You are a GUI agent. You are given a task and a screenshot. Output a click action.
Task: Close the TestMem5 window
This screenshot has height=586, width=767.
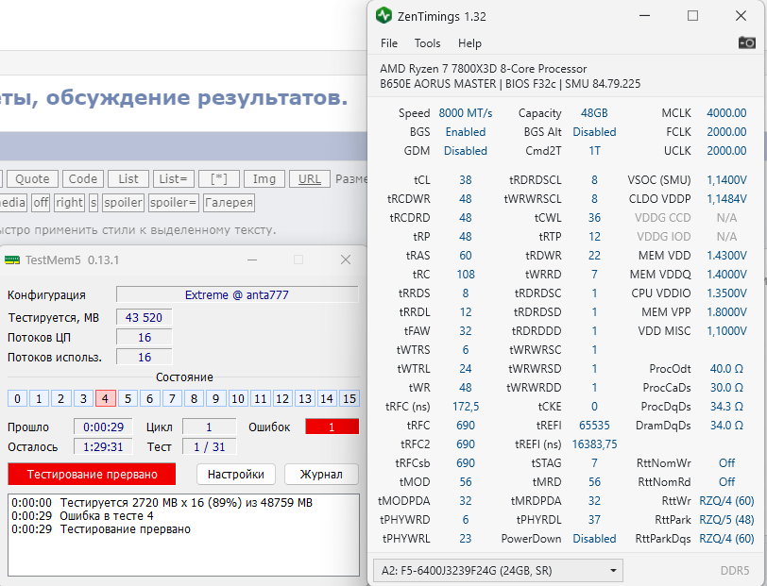coord(346,260)
